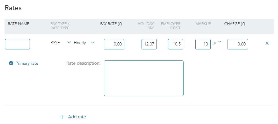Open the Hourly rate type chevron
The width and height of the screenshot is (278, 124).
[x=92, y=43]
